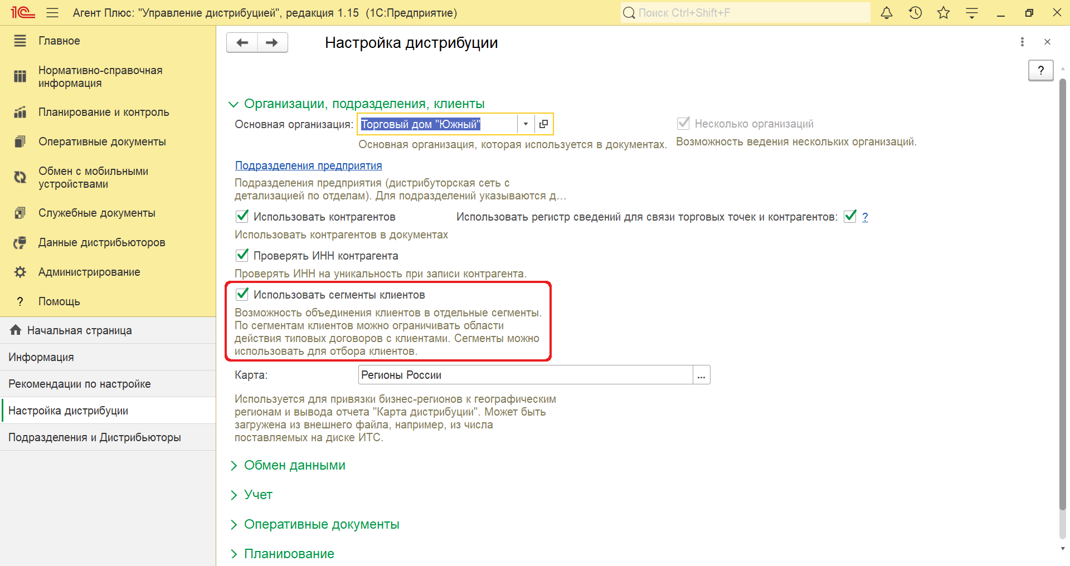Click the vertical scrollbar thumb

[x=1062, y=294]
